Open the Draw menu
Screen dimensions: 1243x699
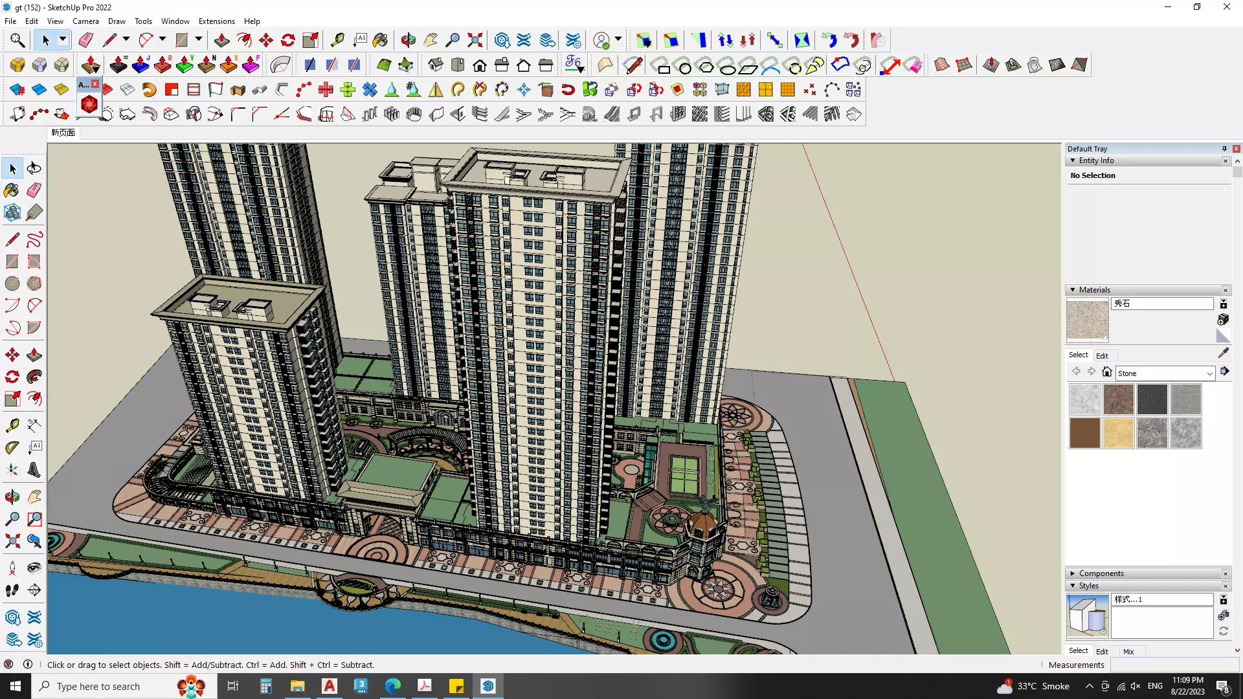click(117, 21)
